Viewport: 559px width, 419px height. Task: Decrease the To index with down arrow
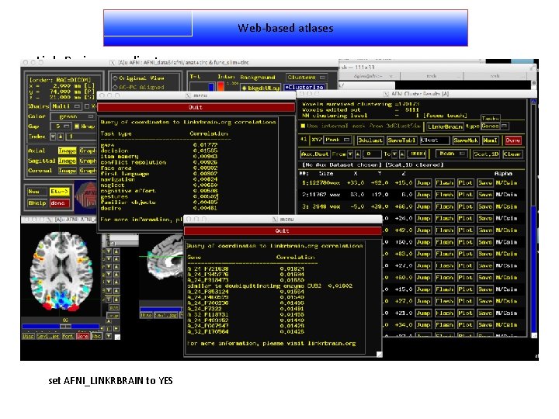(x=394, y=154)
